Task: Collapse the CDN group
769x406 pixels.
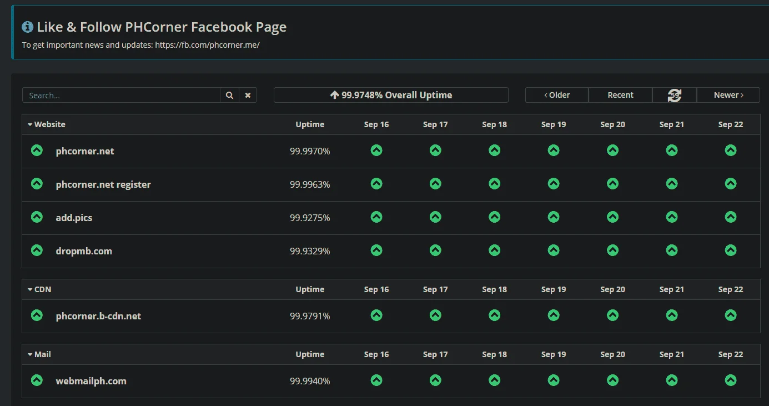Action: tap(39, 289)
